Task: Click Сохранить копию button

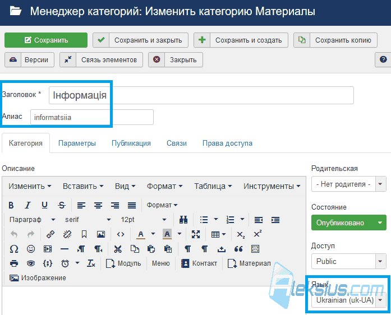Action: (335, 40)
